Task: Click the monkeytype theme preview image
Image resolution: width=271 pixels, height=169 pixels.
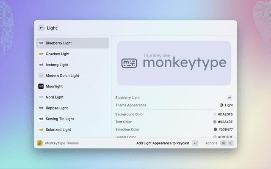Action: coord(174,63)
